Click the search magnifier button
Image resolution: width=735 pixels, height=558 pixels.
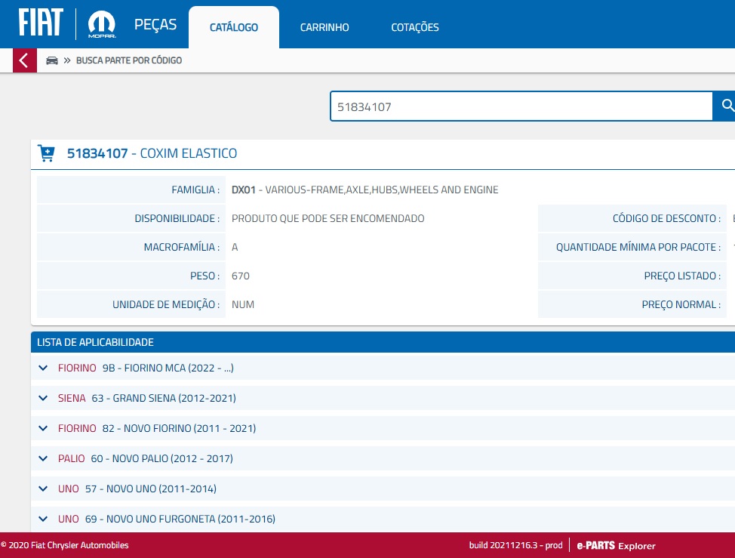(726, 106)
